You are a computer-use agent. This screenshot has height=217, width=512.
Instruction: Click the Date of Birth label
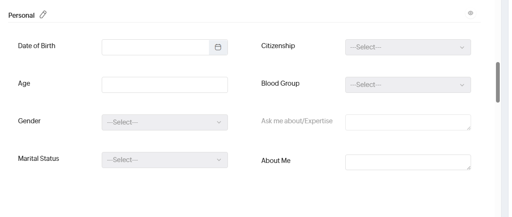(x=37, y=46)
